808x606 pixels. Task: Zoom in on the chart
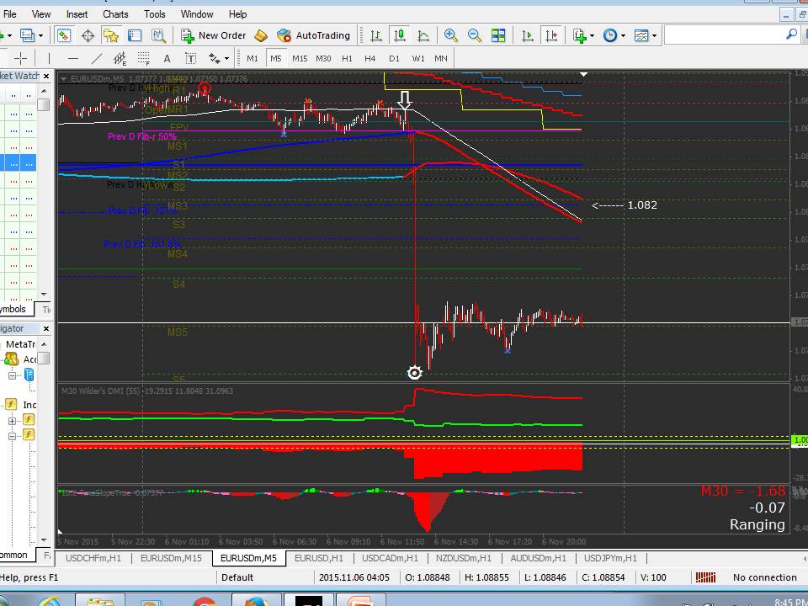(451, 35)
